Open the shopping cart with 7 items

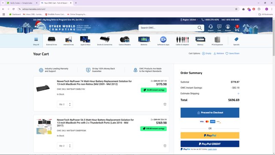click(x=237, y=28)
